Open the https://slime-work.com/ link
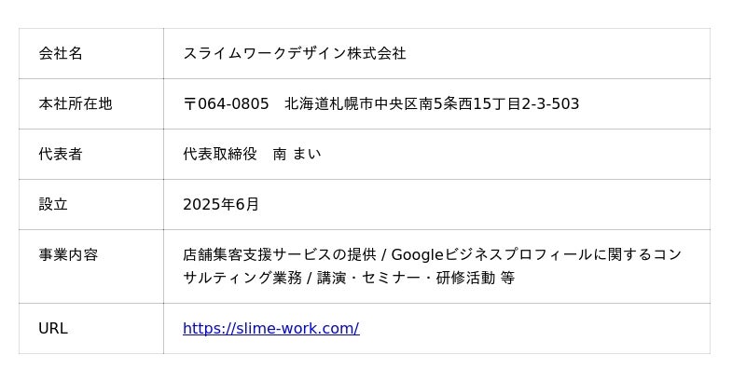The height and width of the screenshot is (382, 746). [270, 328]
